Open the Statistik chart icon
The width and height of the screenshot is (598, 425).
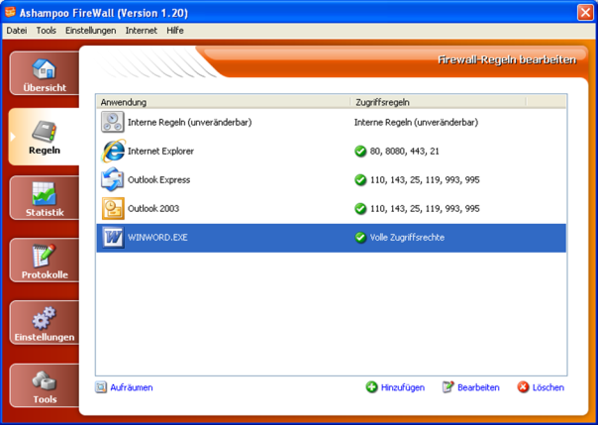pyautogui.click(x=45, y=194)
